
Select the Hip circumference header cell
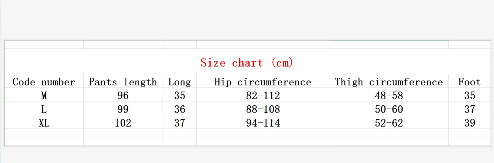263,81
